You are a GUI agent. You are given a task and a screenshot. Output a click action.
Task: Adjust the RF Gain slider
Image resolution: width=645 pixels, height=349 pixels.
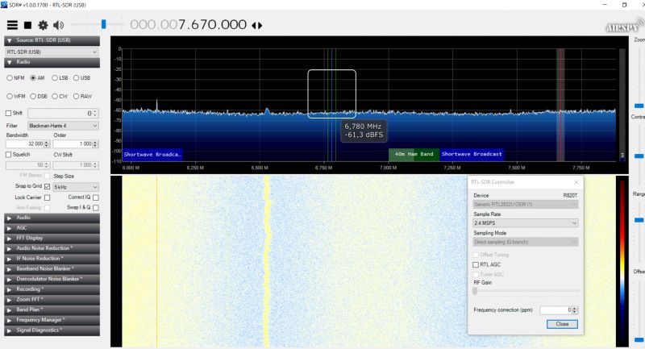(475, 292)
